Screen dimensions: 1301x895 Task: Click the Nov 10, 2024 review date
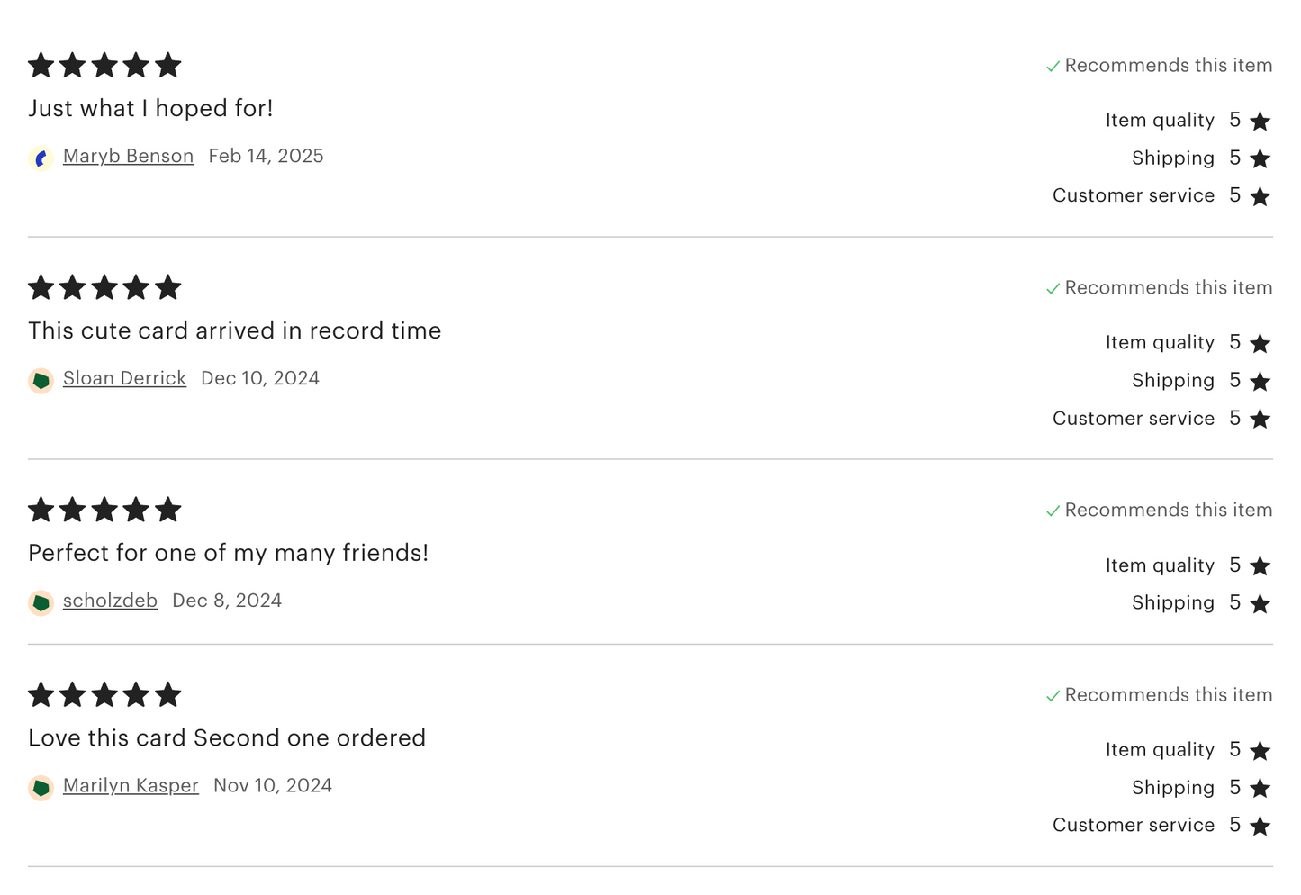272,785
